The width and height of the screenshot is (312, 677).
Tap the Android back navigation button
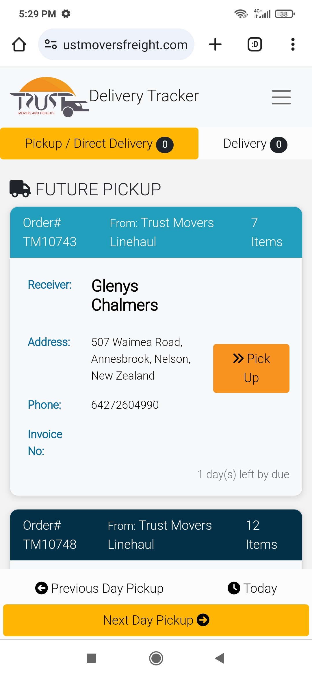[220, 658]
